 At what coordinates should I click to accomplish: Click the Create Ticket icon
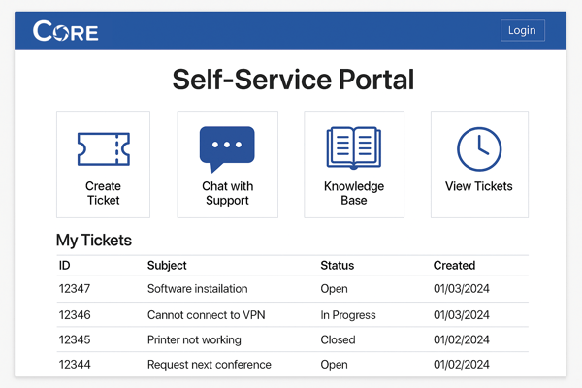pyautogui.click(x=103, y=148)
